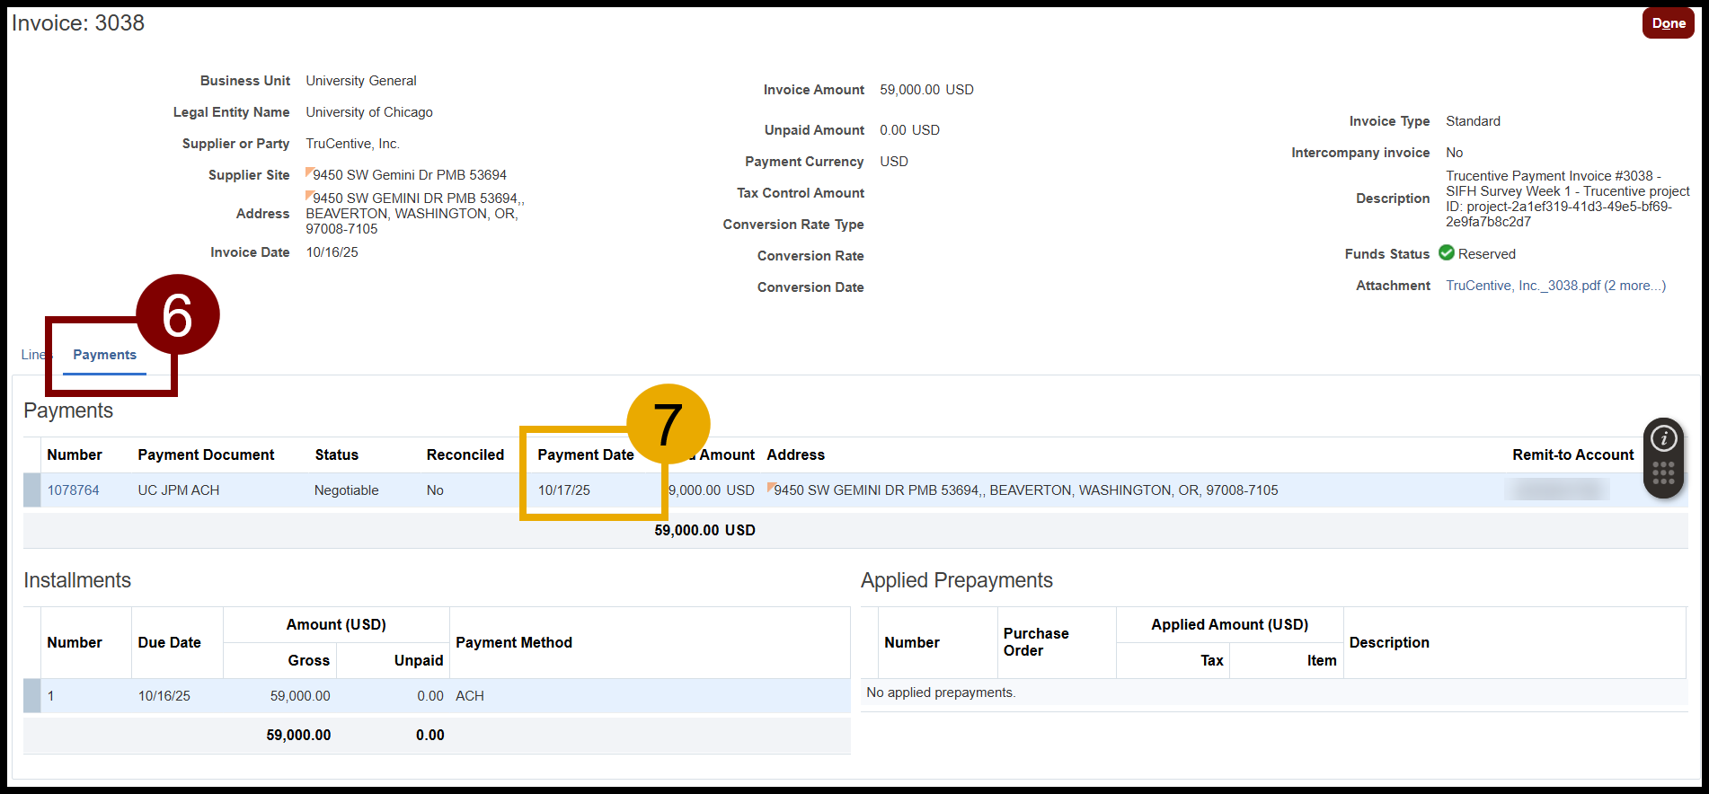Click the 'Applied Prepayments' section heading
Viewport: 1709px width, 794px height.
(x=956, y=580)
